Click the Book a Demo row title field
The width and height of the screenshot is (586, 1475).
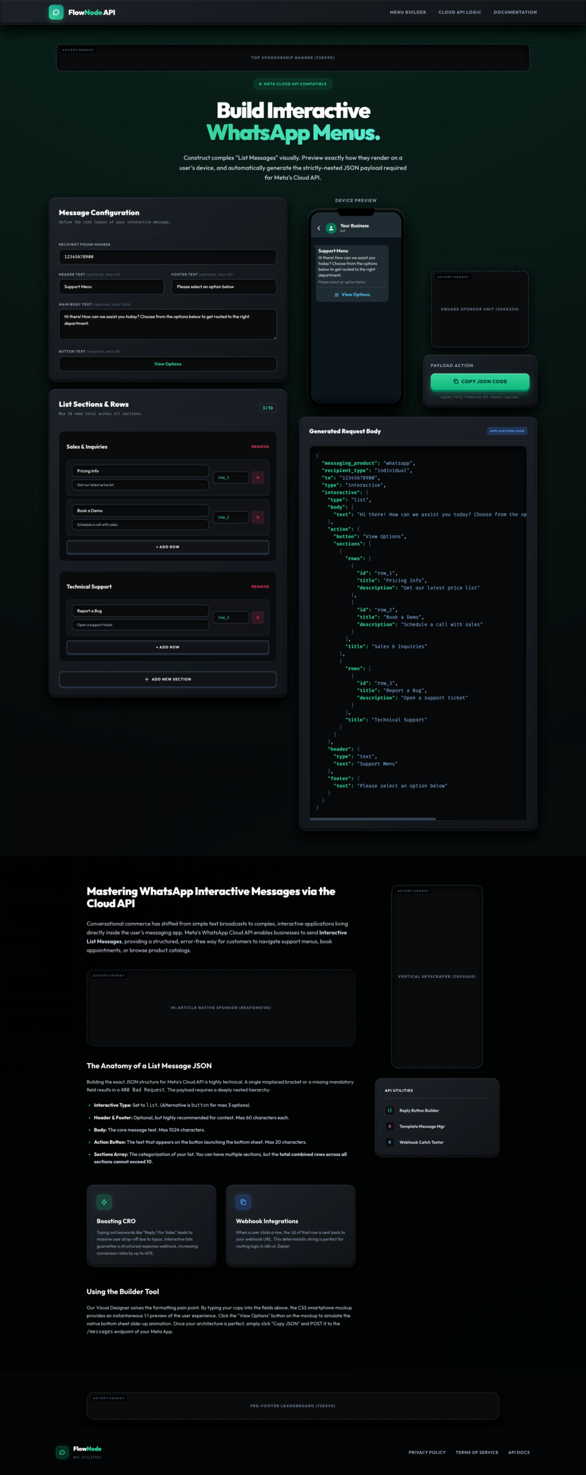140,510
